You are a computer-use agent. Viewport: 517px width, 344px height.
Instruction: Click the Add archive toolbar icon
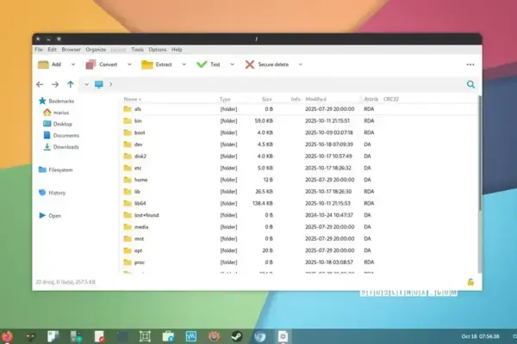(43, 64)
